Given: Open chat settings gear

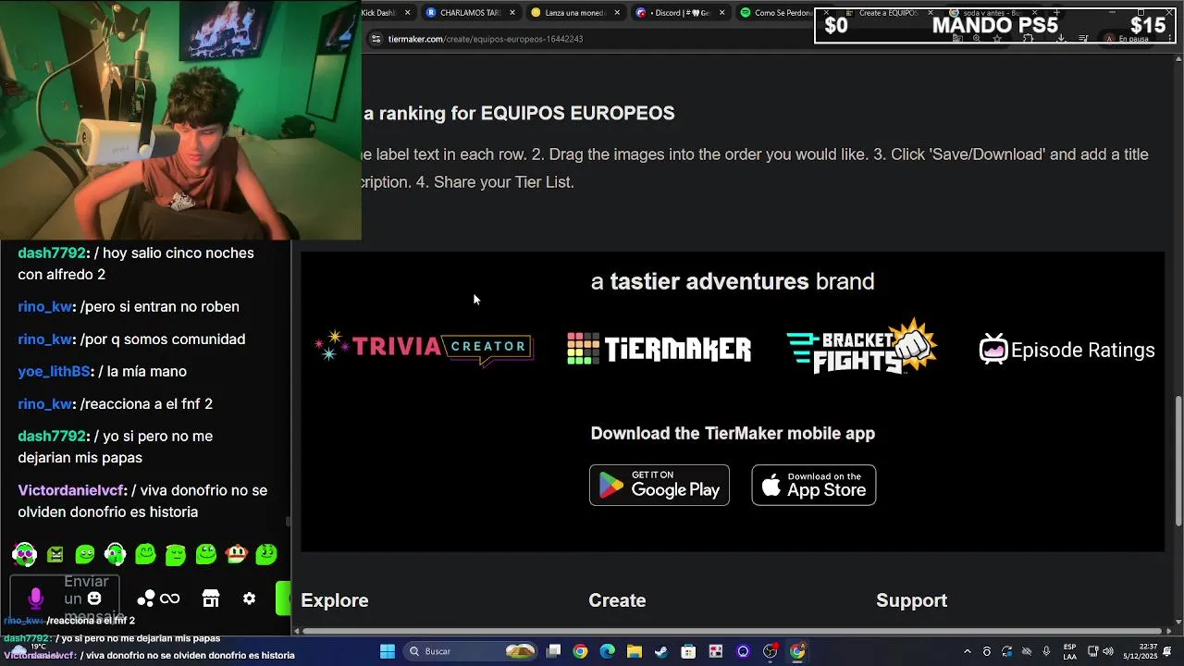Looking at the screenshot, I should (x=249, y=598).
